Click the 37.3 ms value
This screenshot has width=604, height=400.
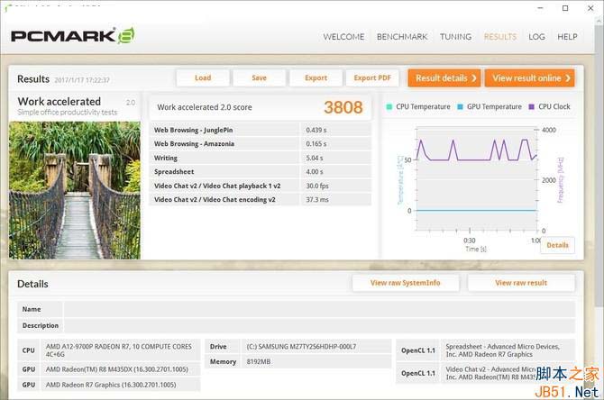(317, 200)
